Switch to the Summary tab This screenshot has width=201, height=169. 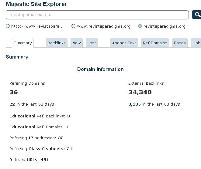(x=23, y=43)
